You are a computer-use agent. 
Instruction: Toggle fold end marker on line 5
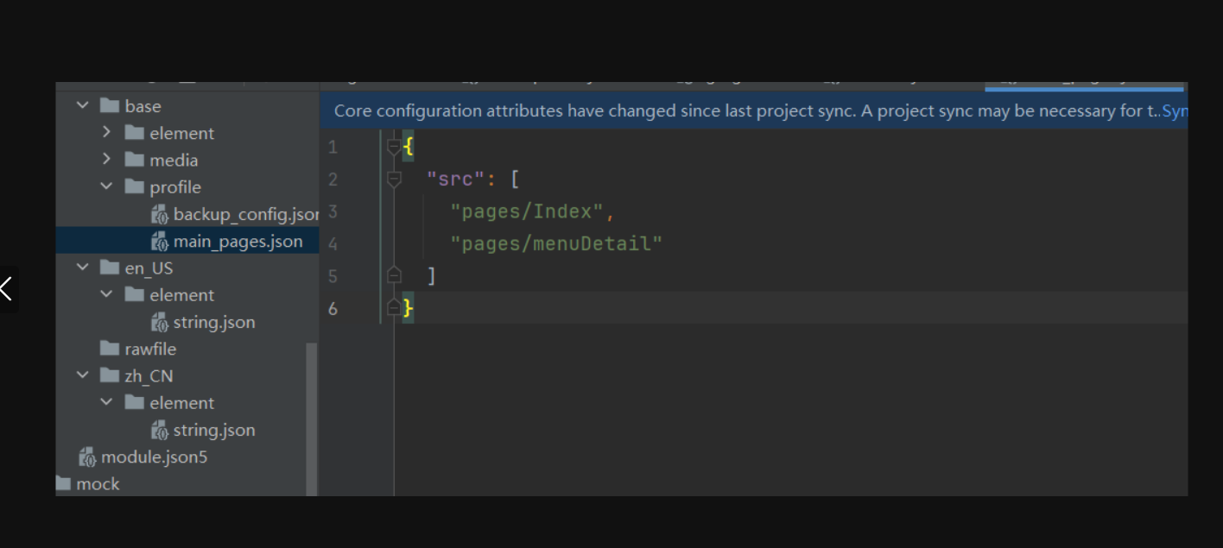394,276
